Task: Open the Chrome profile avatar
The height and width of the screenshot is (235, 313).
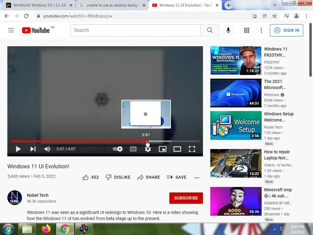Action: point(296,16)
